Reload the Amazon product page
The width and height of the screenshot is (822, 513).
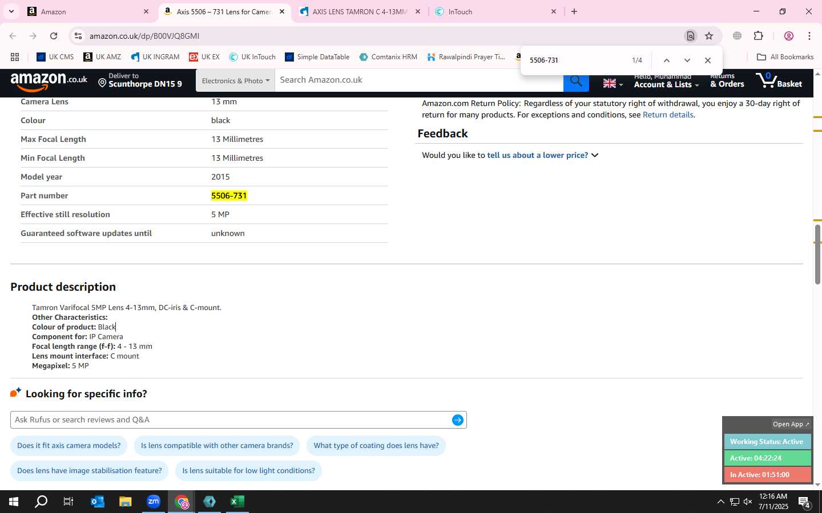(54, 36)
